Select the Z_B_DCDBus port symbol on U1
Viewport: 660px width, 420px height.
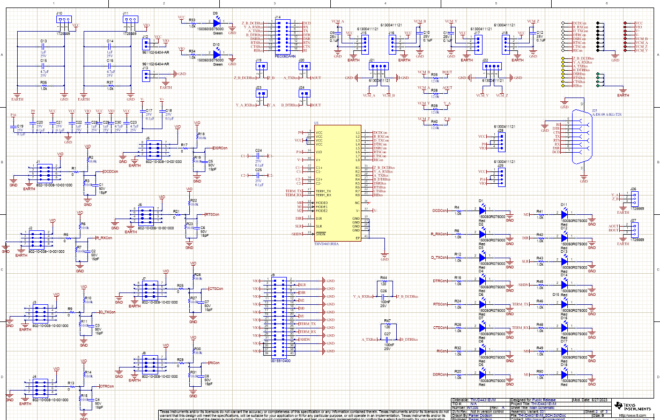[x=383, y=168]
